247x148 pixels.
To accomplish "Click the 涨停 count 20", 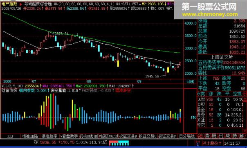I will [243, 78].
